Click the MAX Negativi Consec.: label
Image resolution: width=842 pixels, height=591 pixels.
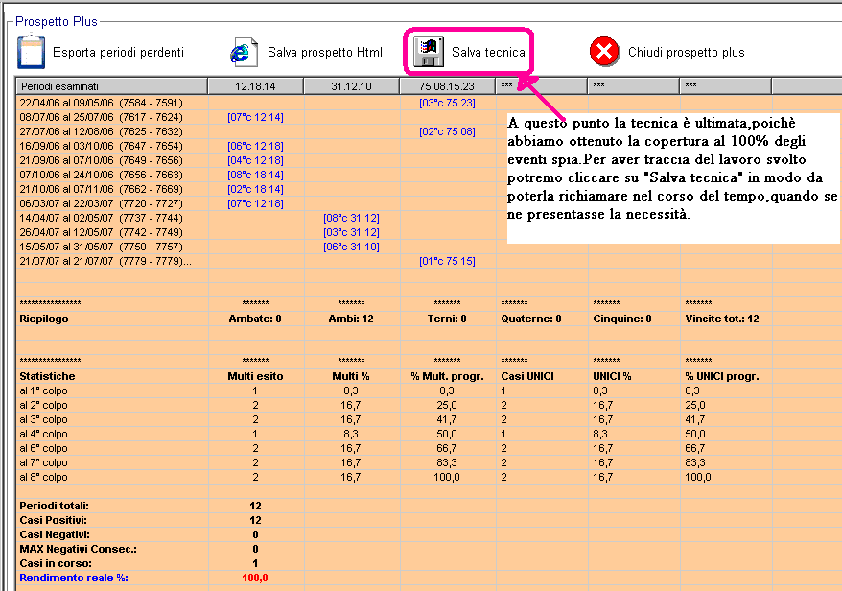pos(79,549)
